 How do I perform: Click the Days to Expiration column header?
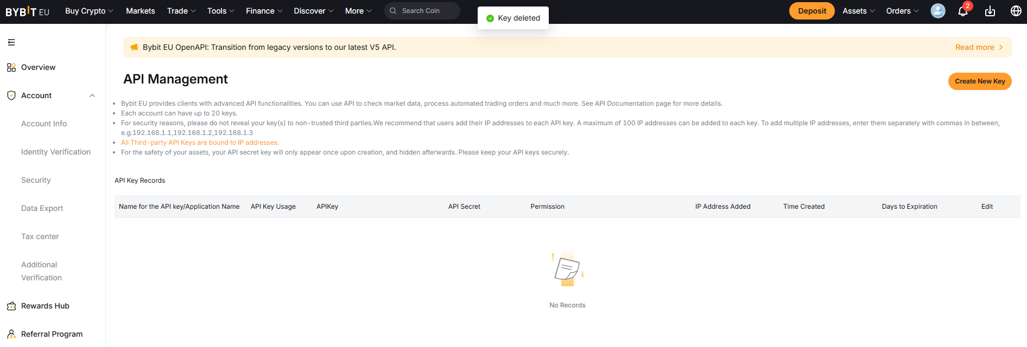909,207
